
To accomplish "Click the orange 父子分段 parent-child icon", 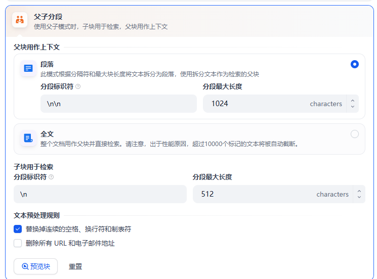I will point(20,20).
